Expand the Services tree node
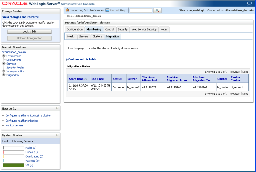Image resolution: width=256 pixels, height=172 pixels. [x=3, y=64]
